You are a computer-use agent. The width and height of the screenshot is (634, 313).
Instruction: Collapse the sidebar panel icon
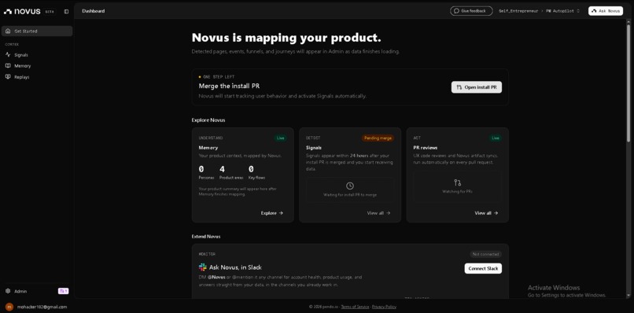(x=66, y=11)
